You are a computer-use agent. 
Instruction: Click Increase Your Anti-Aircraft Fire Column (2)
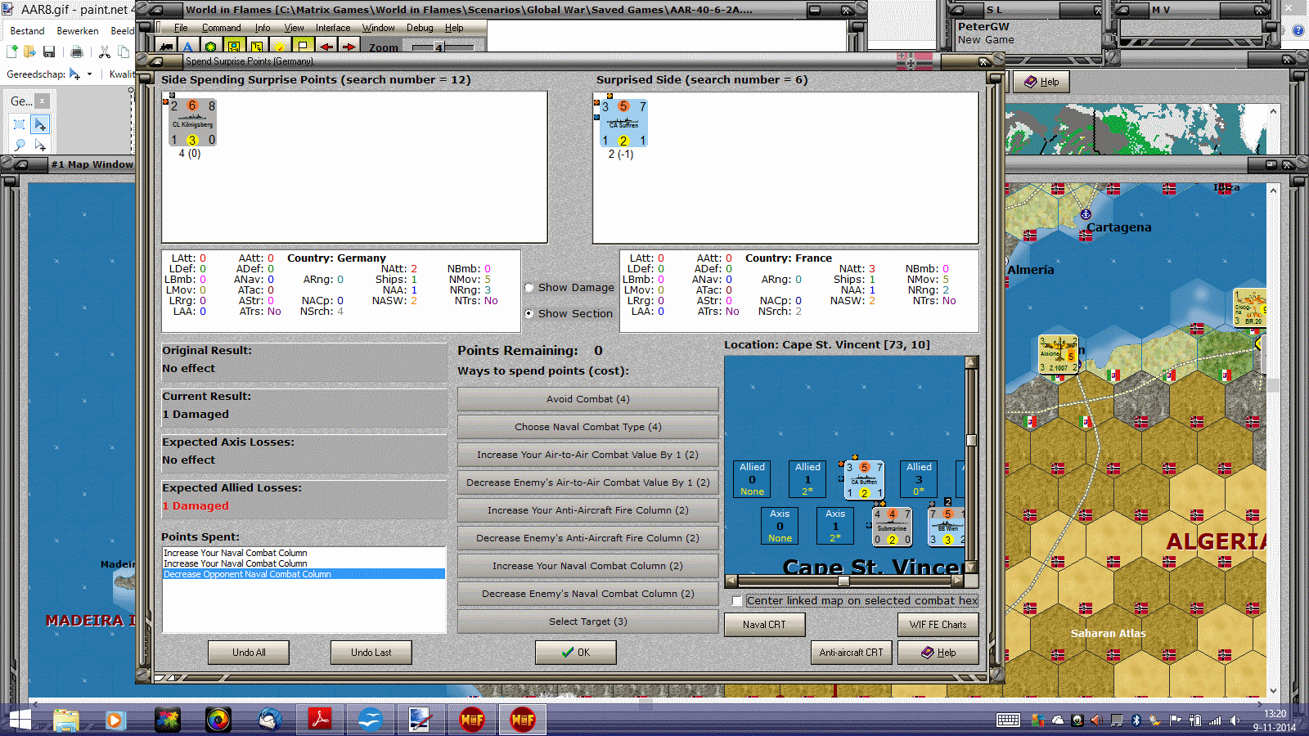click(x=588, y=510)
